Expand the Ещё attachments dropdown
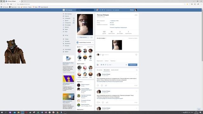 [111, 65]
